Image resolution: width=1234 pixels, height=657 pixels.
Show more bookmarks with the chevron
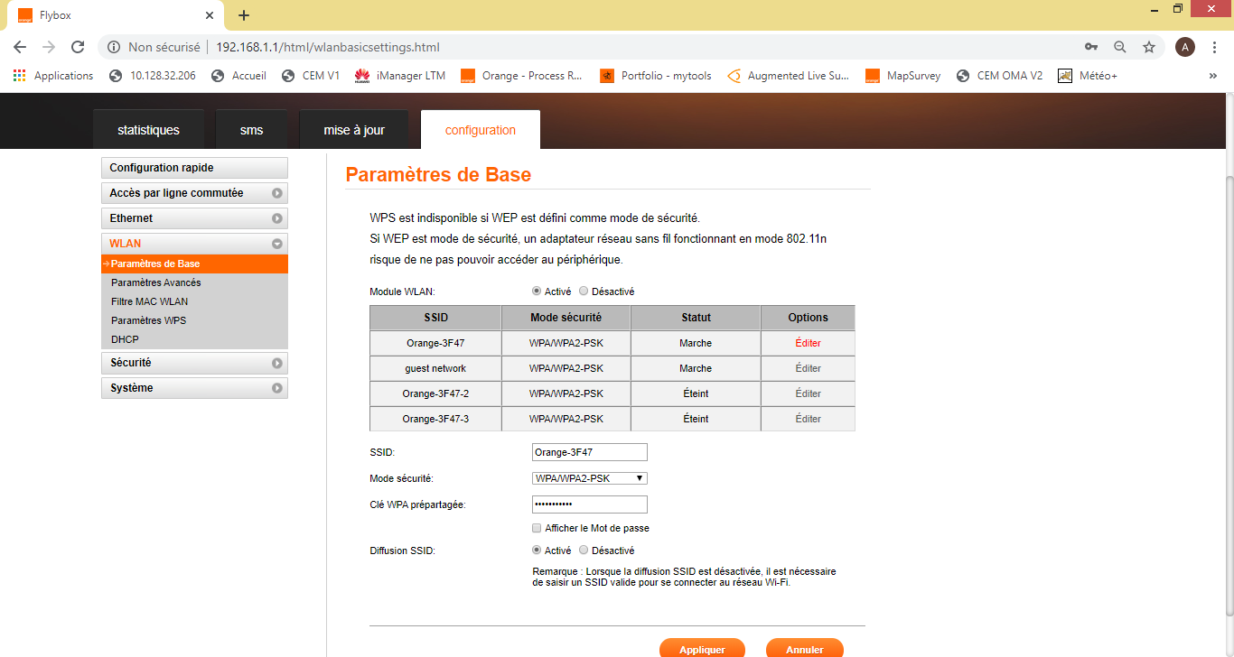coord(1212,76)
